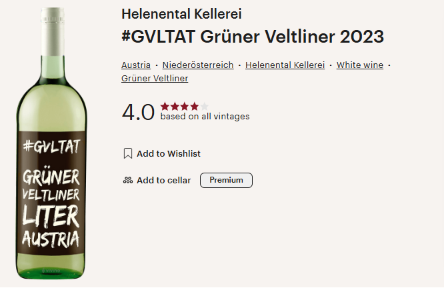Select the Add to cellar text
Image resolution: width=444 pixels, height=288 pixels.
(164, 181)
